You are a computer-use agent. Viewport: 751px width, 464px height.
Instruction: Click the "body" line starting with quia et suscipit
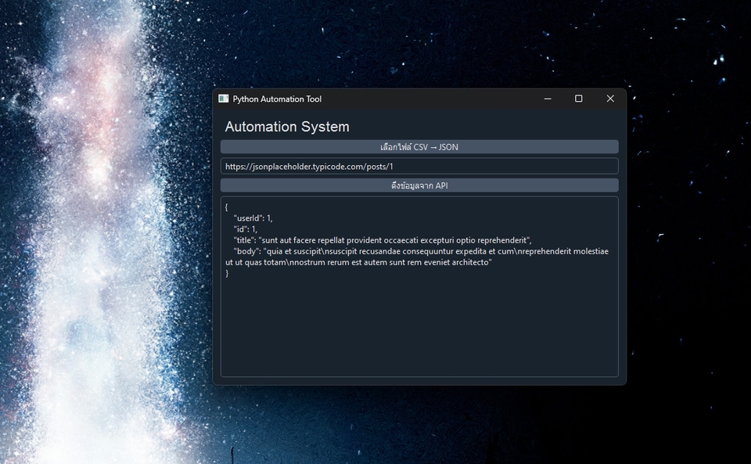(x=421, y=251)
